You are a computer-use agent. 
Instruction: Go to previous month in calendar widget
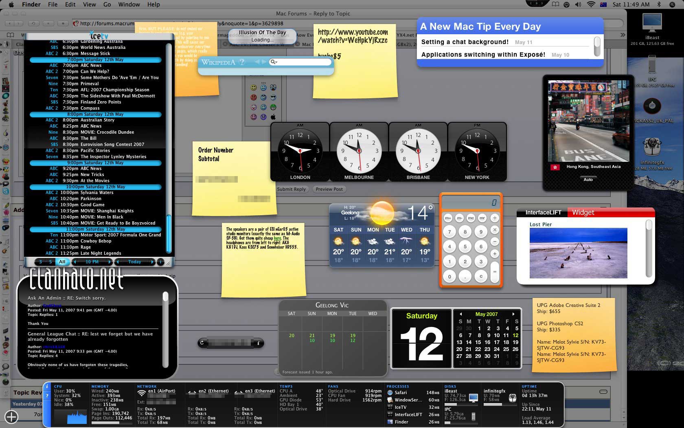[460, 314]
